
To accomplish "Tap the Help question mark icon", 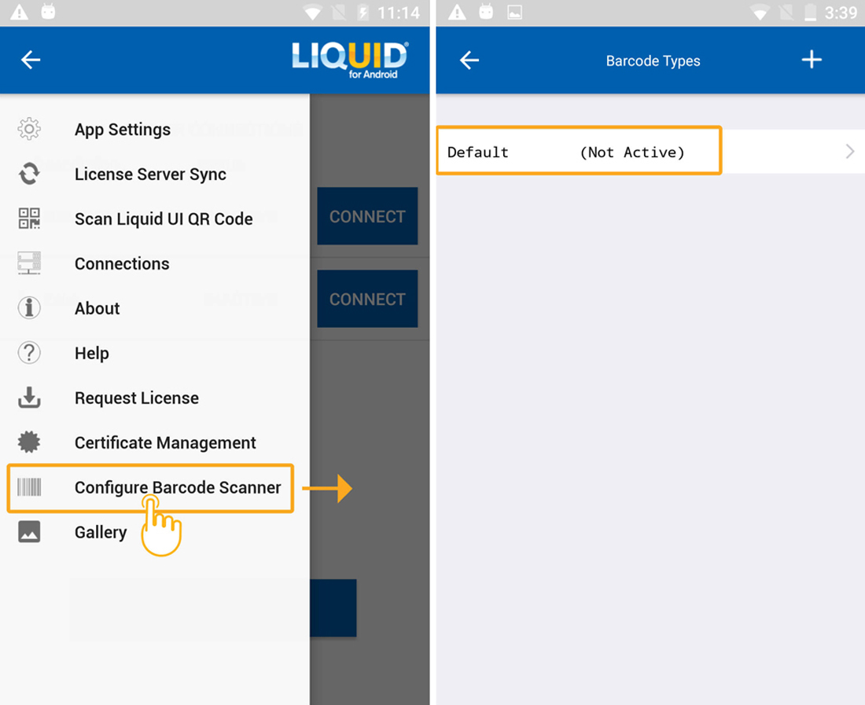I will coord(29,353).
